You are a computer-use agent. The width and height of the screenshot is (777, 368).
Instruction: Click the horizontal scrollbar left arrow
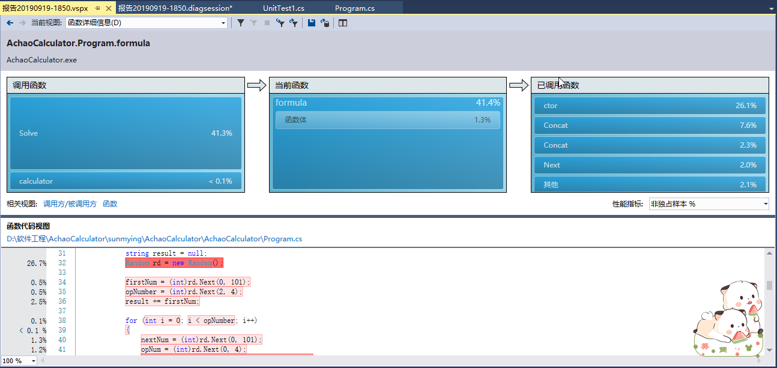(42, 361)
